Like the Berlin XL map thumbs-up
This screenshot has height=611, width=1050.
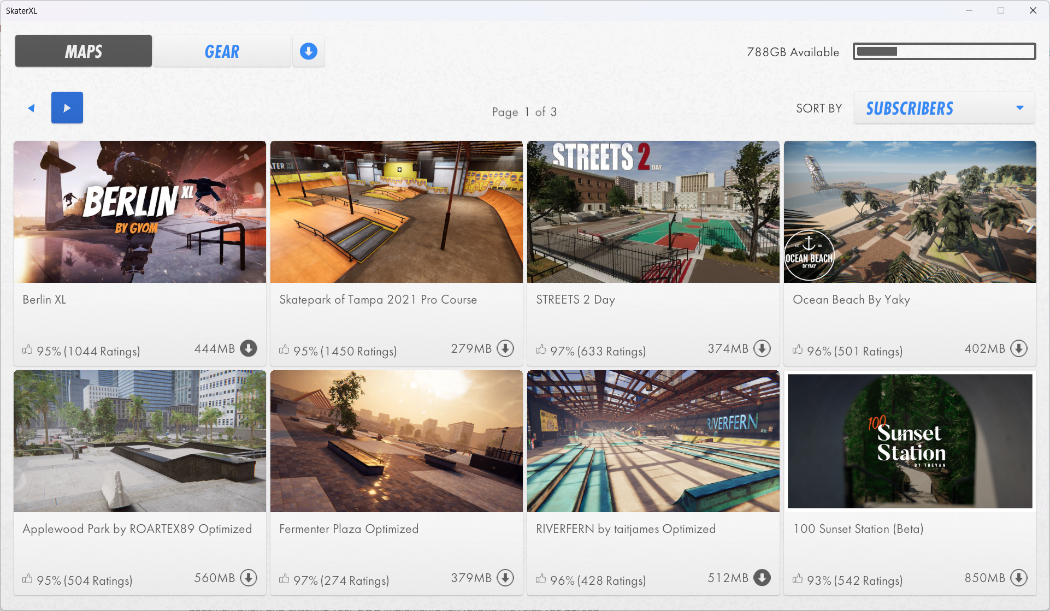click(27, 349)
